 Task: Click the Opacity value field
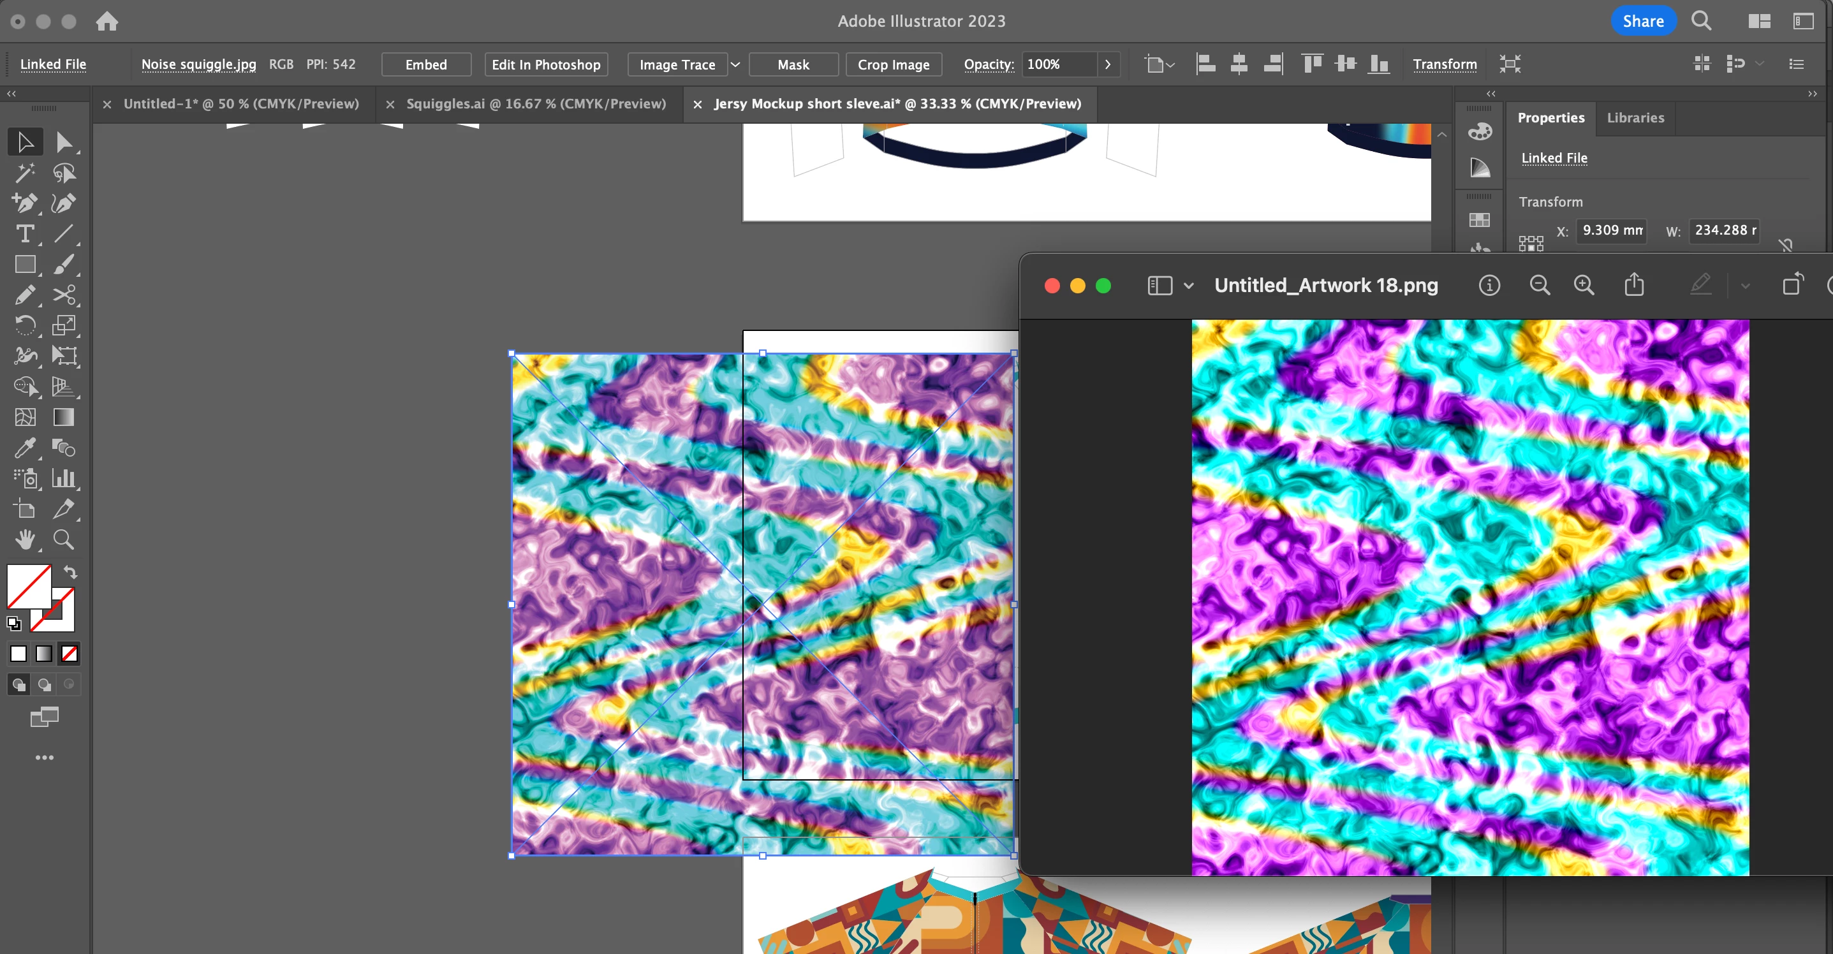[x=1057, y=65]
